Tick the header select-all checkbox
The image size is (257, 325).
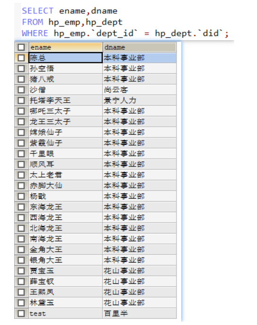(x=21, y=47)
